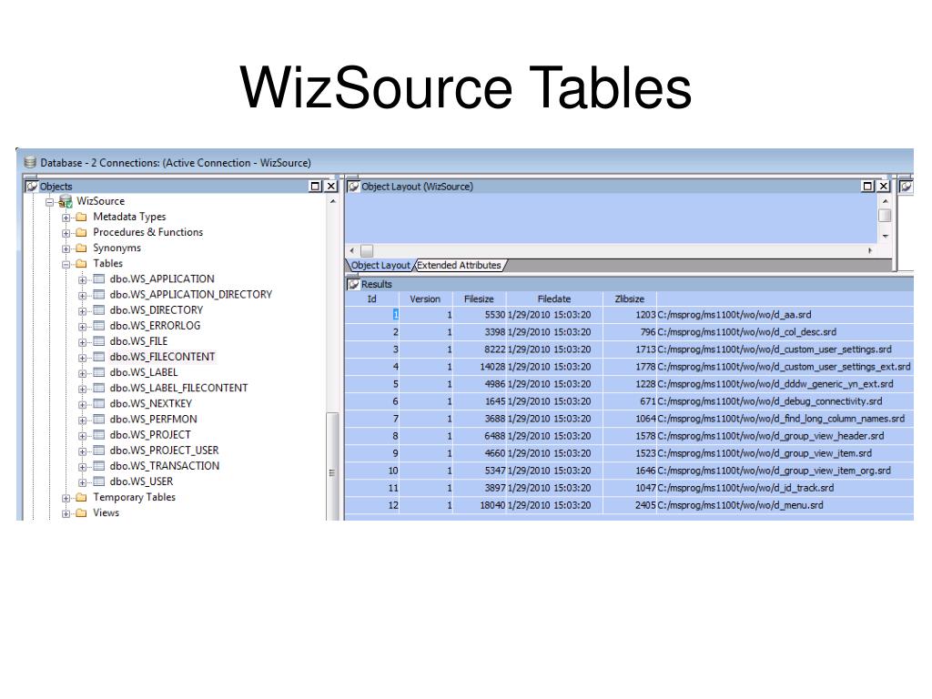Image resolution: width=932 pixels, height=699 pixels.
Task: Expand the dbo.WS_APPLICATION_DIRECTORY table node
Action: 83,296
